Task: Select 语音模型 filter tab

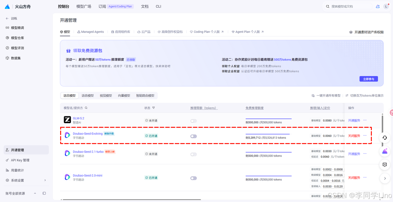Action: coord(88,95)
